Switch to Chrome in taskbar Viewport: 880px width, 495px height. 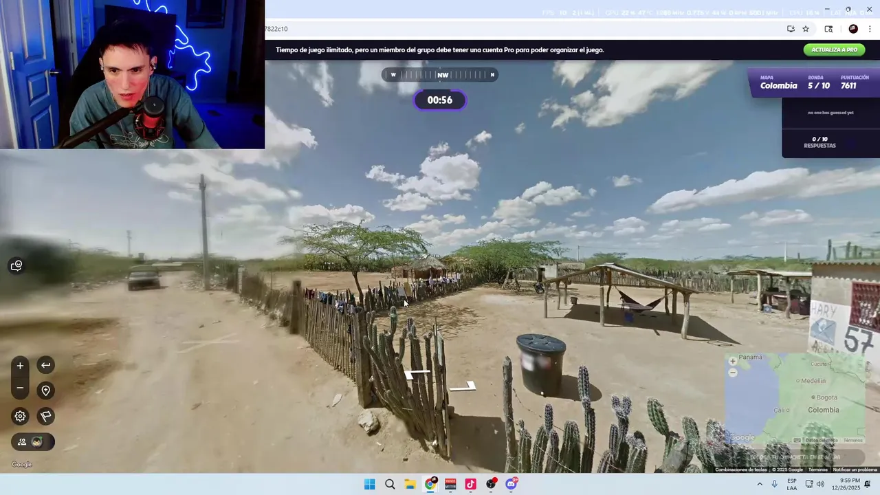coord(430,484)
